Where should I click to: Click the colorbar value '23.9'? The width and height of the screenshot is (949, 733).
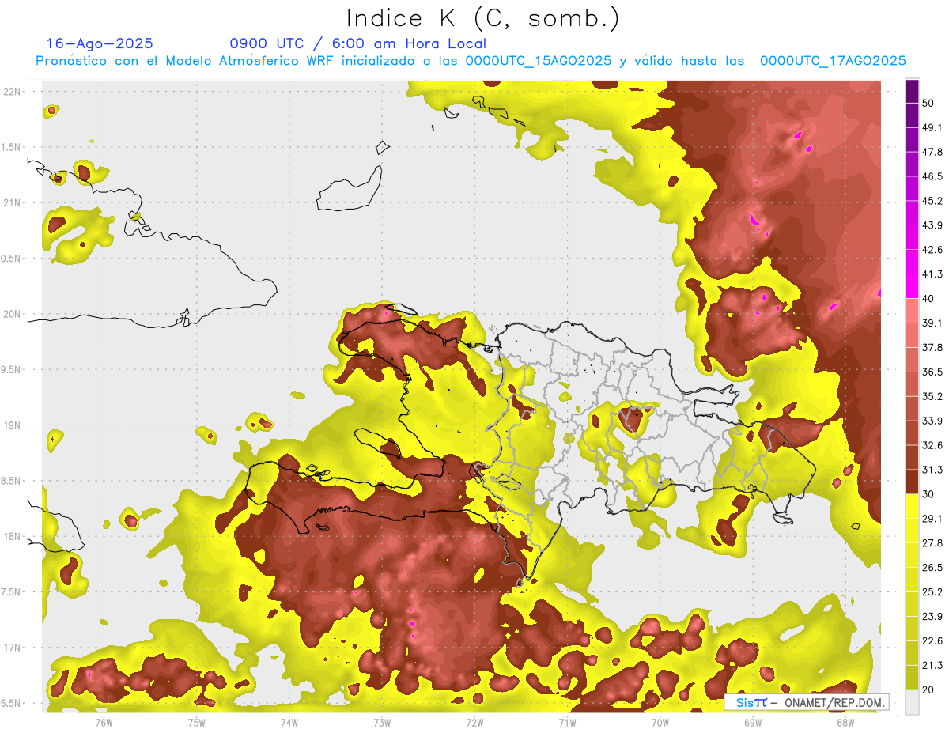(x=932, y=617)
